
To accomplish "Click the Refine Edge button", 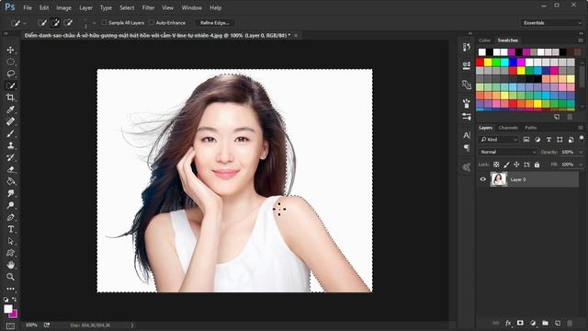I will point(215,23).
